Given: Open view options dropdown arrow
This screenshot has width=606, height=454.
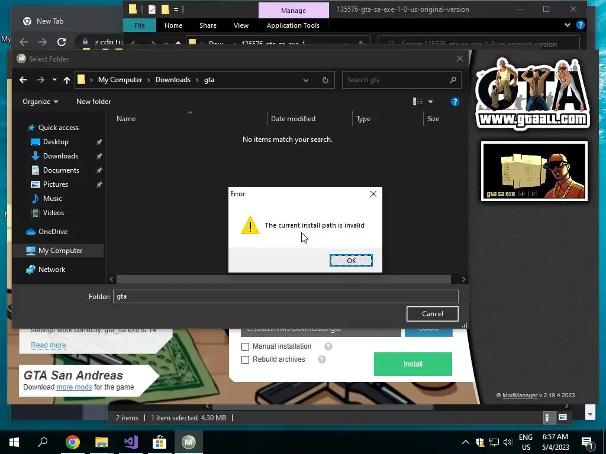Looking at the screenshot, I should pos(430,102).
